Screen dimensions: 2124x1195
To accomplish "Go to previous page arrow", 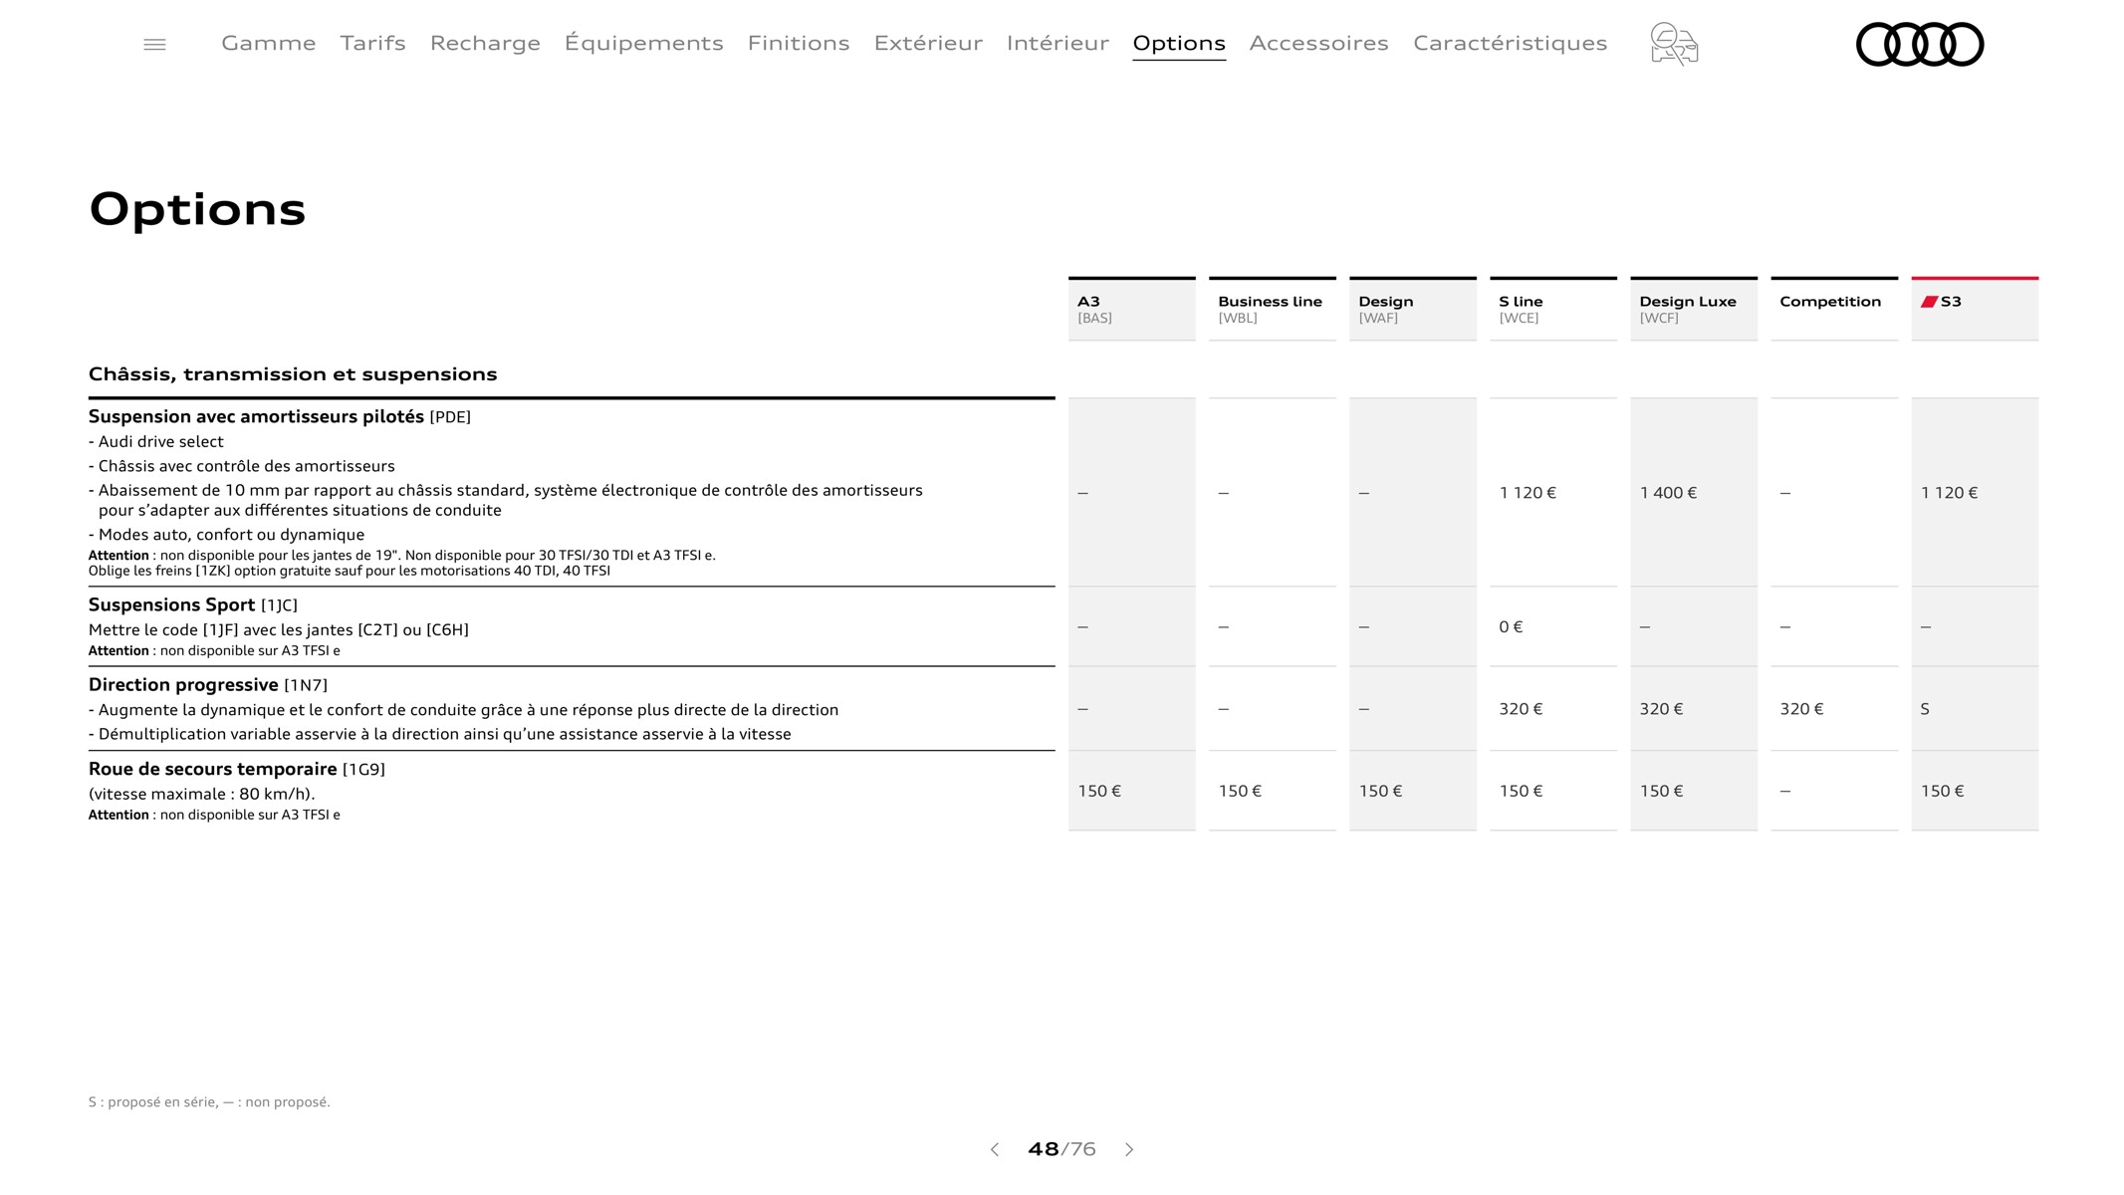I will pyautogui.click(x=994, y=1149).
